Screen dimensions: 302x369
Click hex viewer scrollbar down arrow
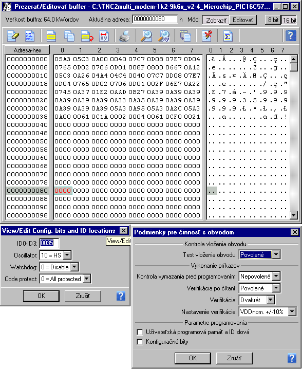[293, 215]
